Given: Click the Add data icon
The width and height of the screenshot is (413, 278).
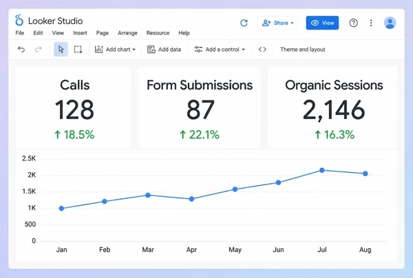Looking at the screenshot, I should coord(151,50).
